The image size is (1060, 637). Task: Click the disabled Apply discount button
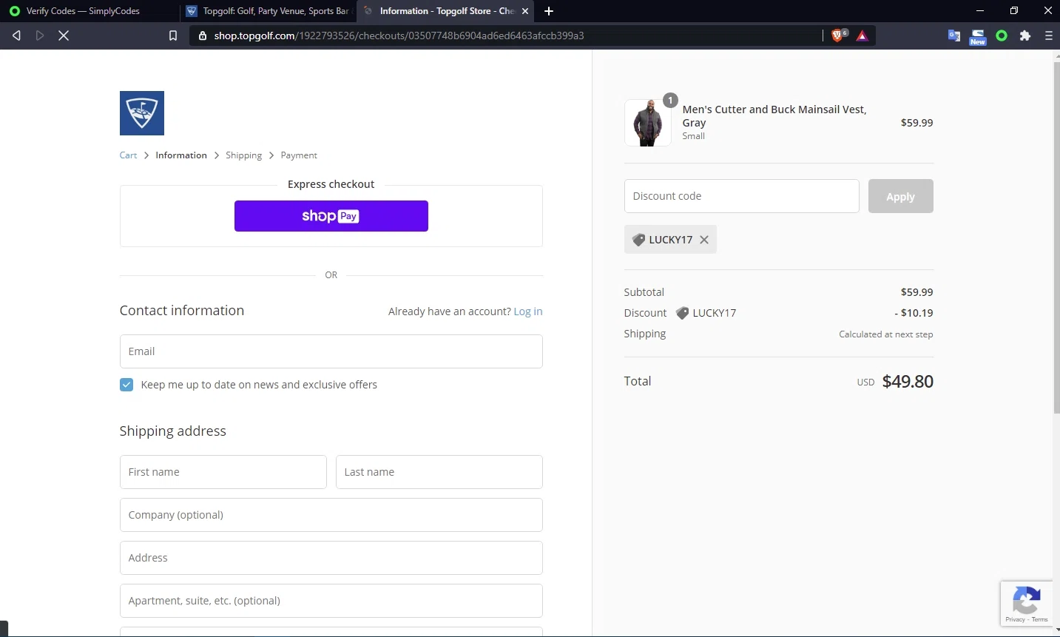click(900, 196)
